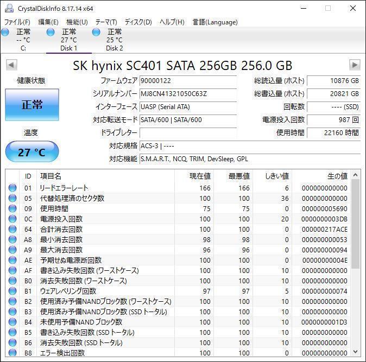This screenshot has height=362, width=366.
Task: Click the status orb above Disk 1
Action: point(51,32)
